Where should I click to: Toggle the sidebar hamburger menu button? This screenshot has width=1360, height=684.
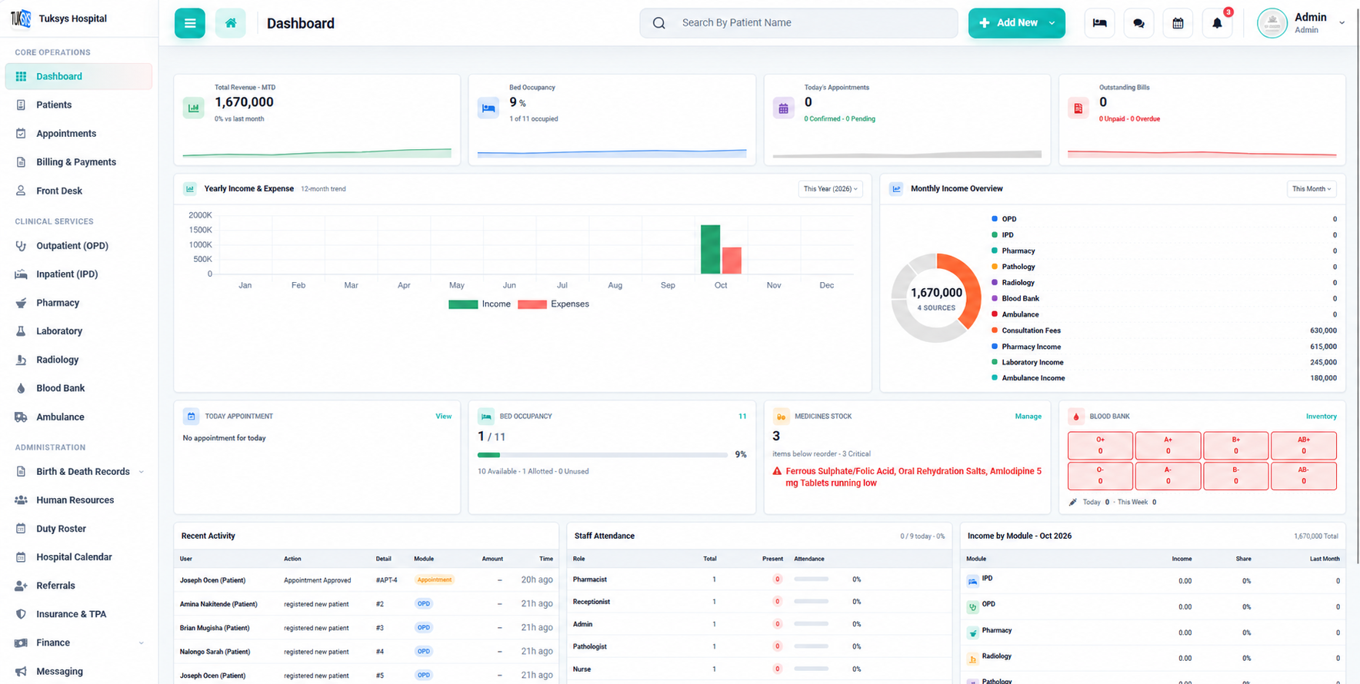pos(189,23)
